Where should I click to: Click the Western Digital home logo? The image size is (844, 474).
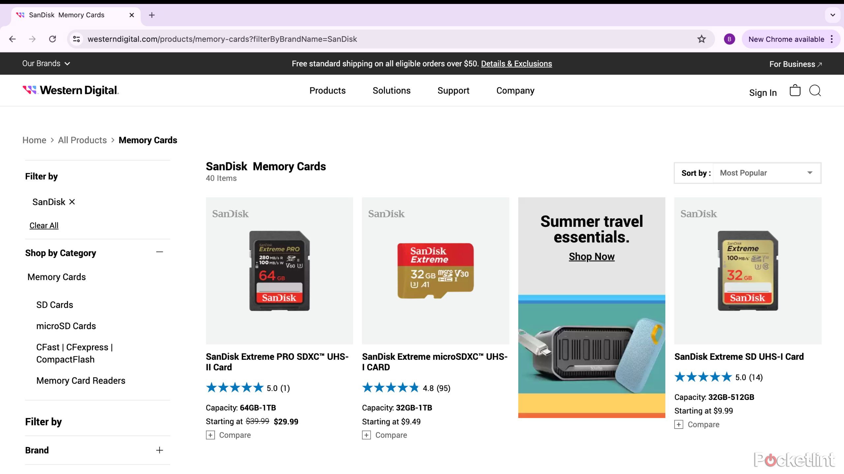click(70, 90)
